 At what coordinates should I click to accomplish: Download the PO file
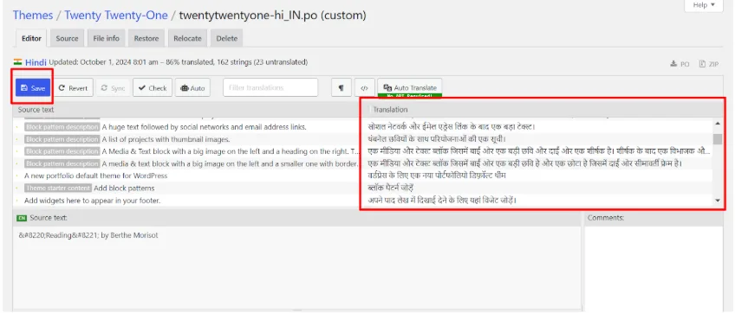click(680, 64)
